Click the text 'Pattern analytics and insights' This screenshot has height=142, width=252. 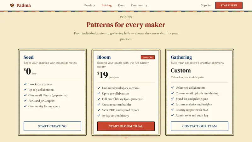click(194, 104)
